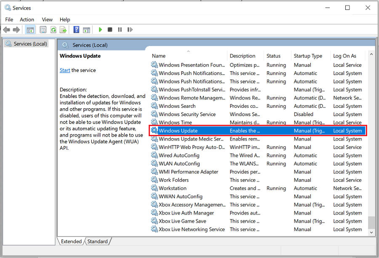
Task: Click the gear icon beside Work Folders
Action: (x=154, y=180)
